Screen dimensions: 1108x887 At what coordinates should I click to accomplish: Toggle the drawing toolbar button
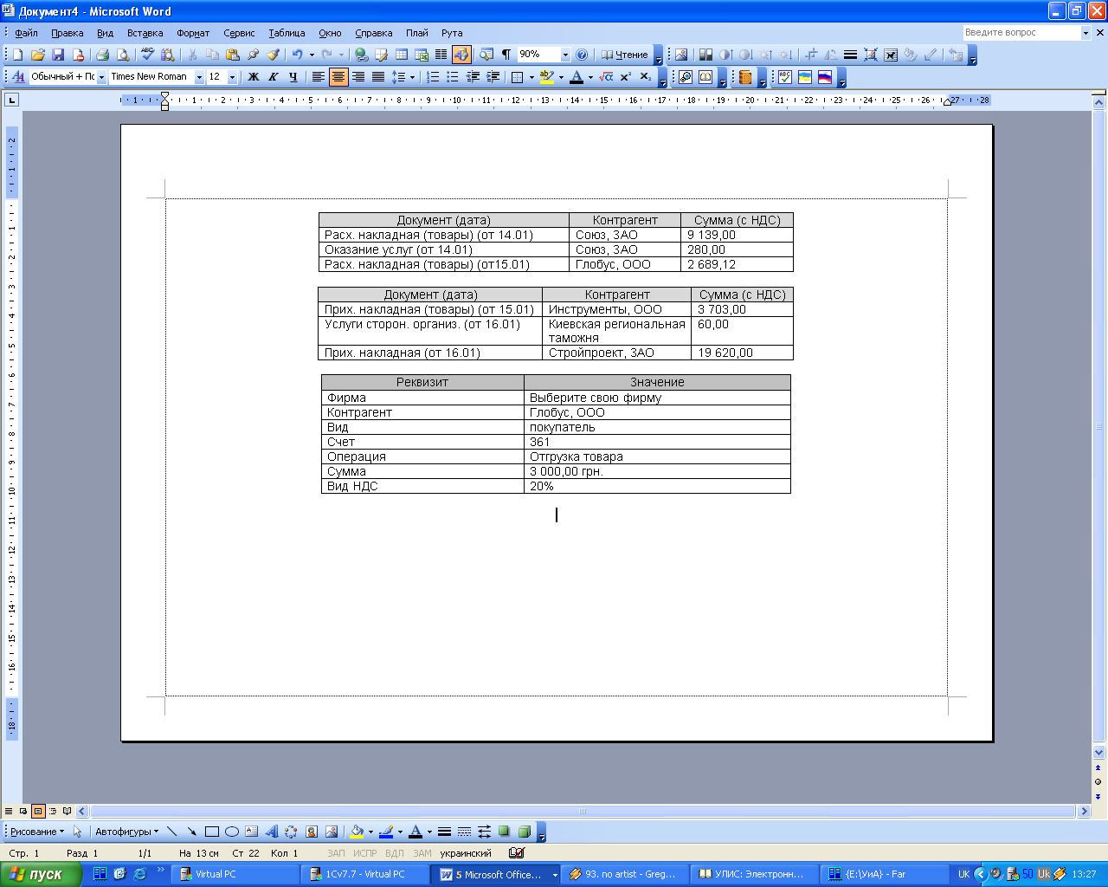pyautogui.click(x=461, y=55)
